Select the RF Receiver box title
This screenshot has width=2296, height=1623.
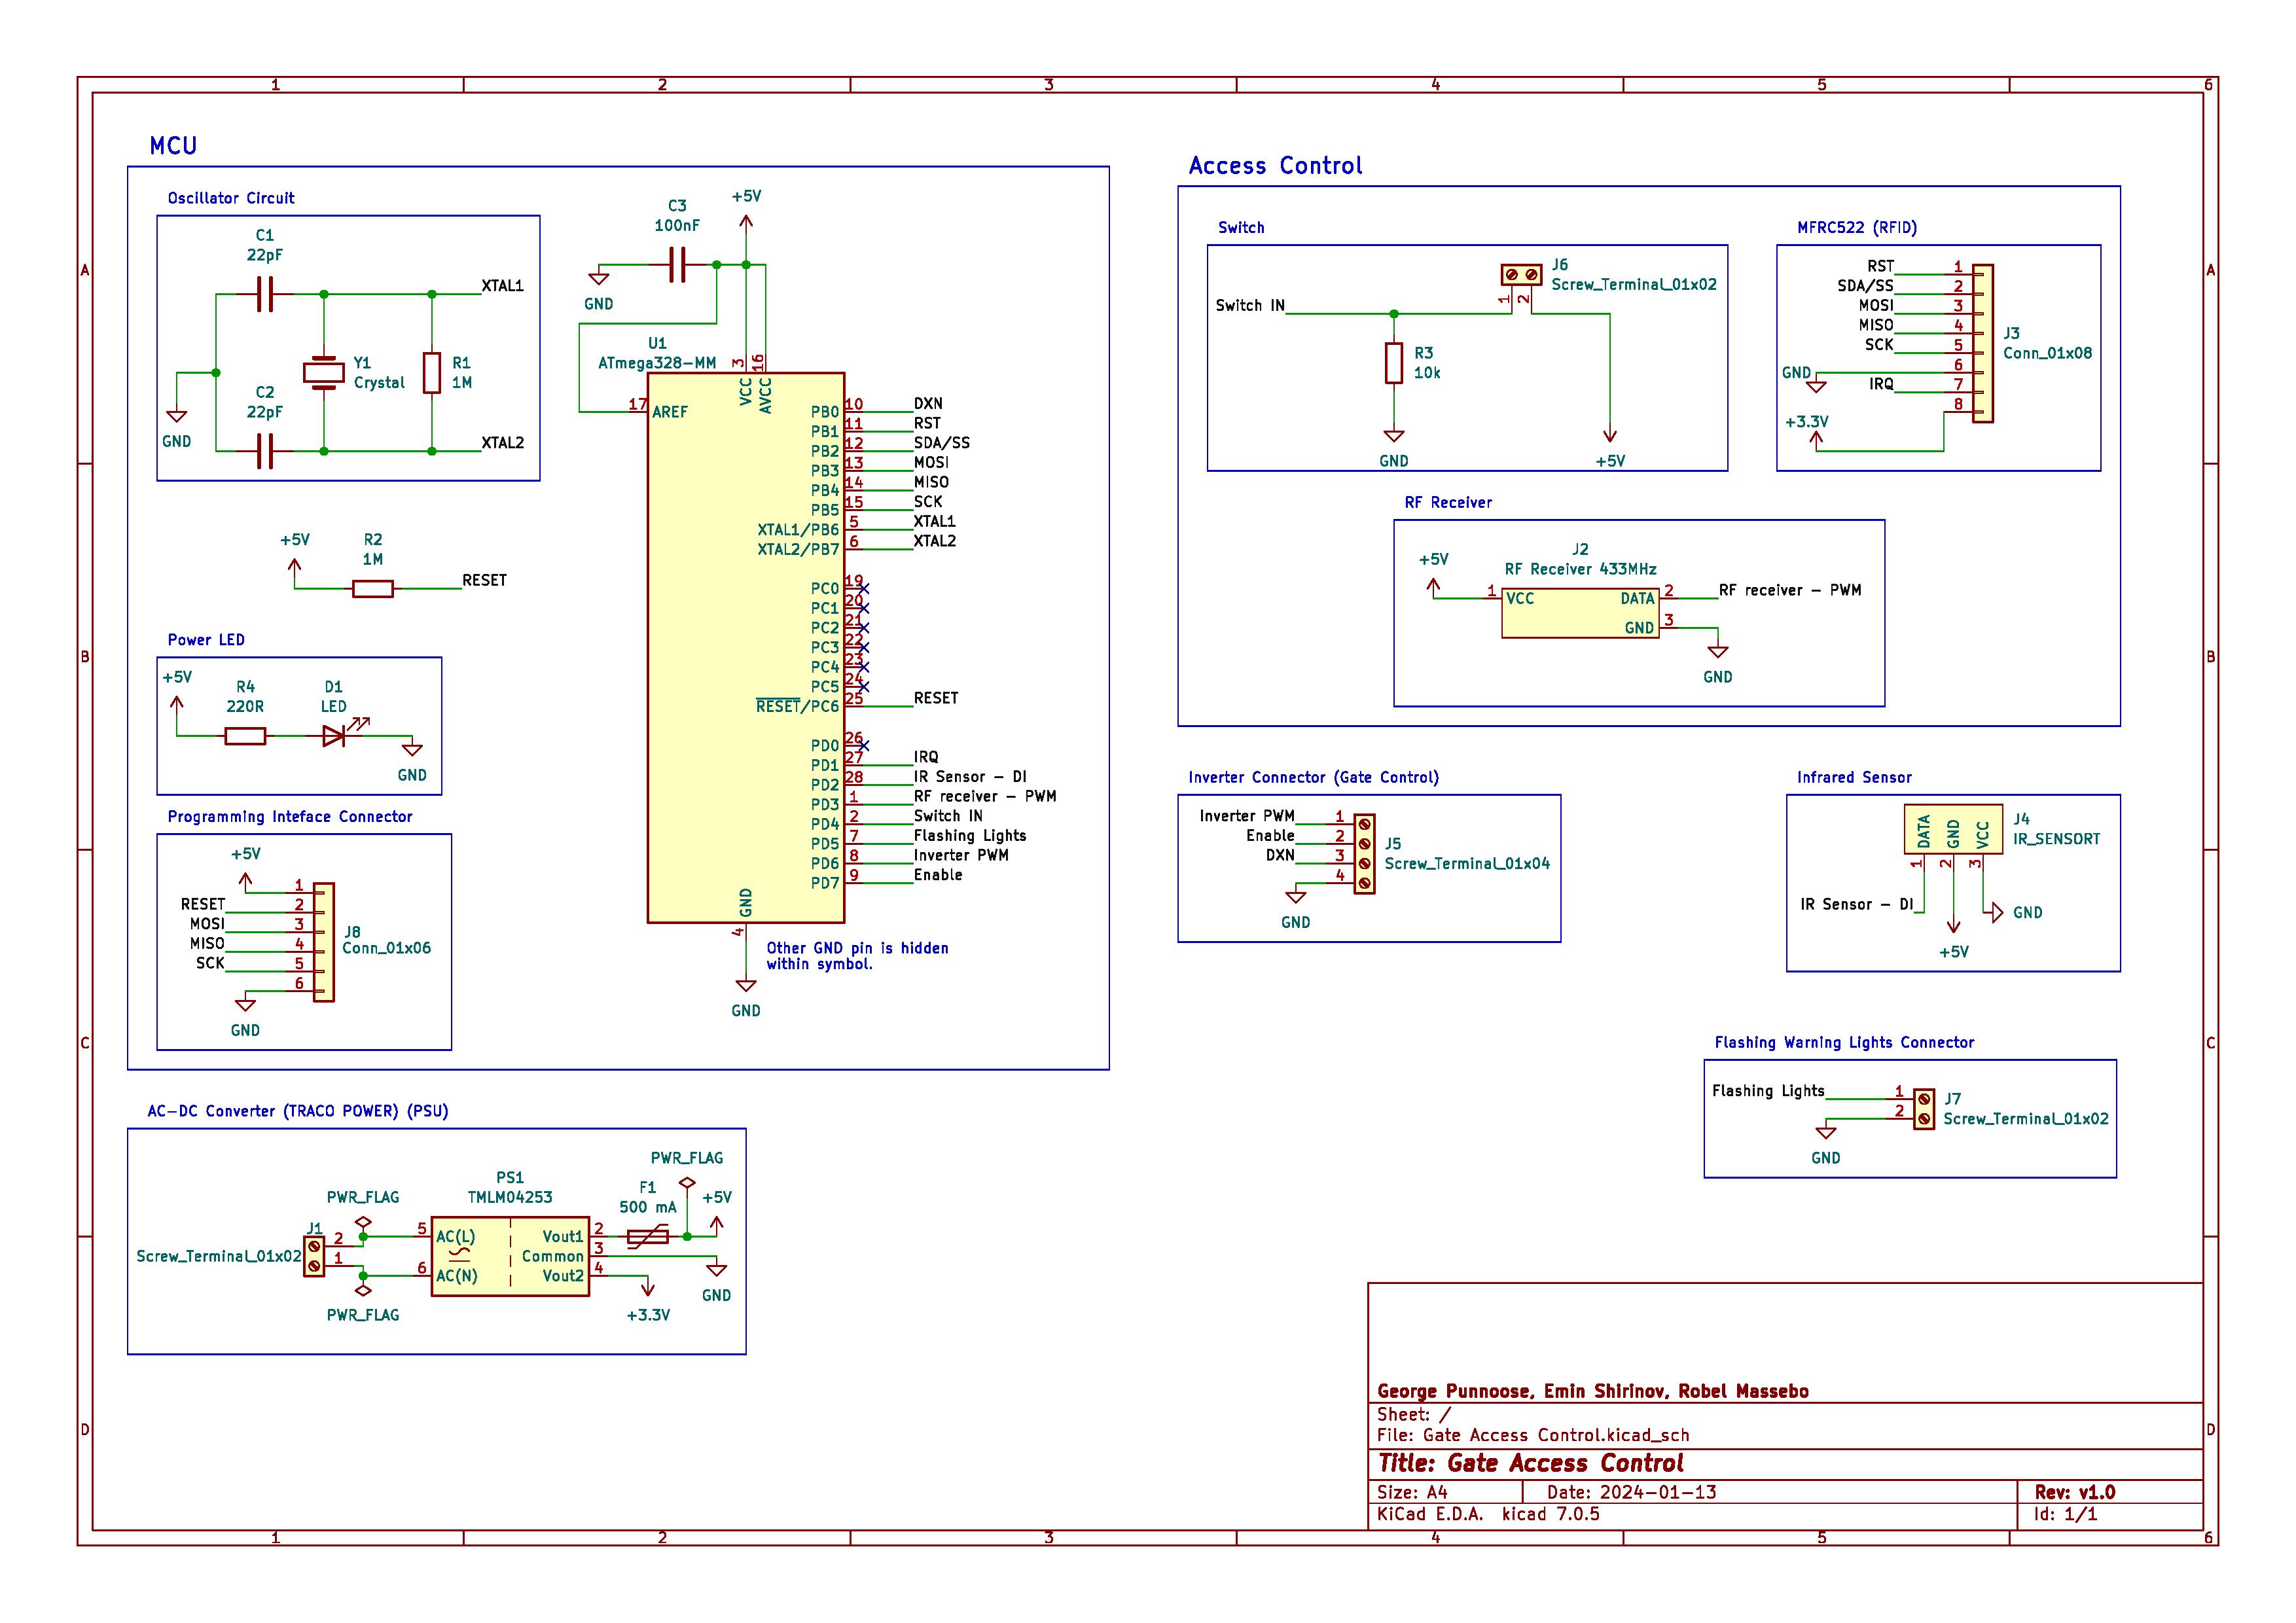(1448, 503)
